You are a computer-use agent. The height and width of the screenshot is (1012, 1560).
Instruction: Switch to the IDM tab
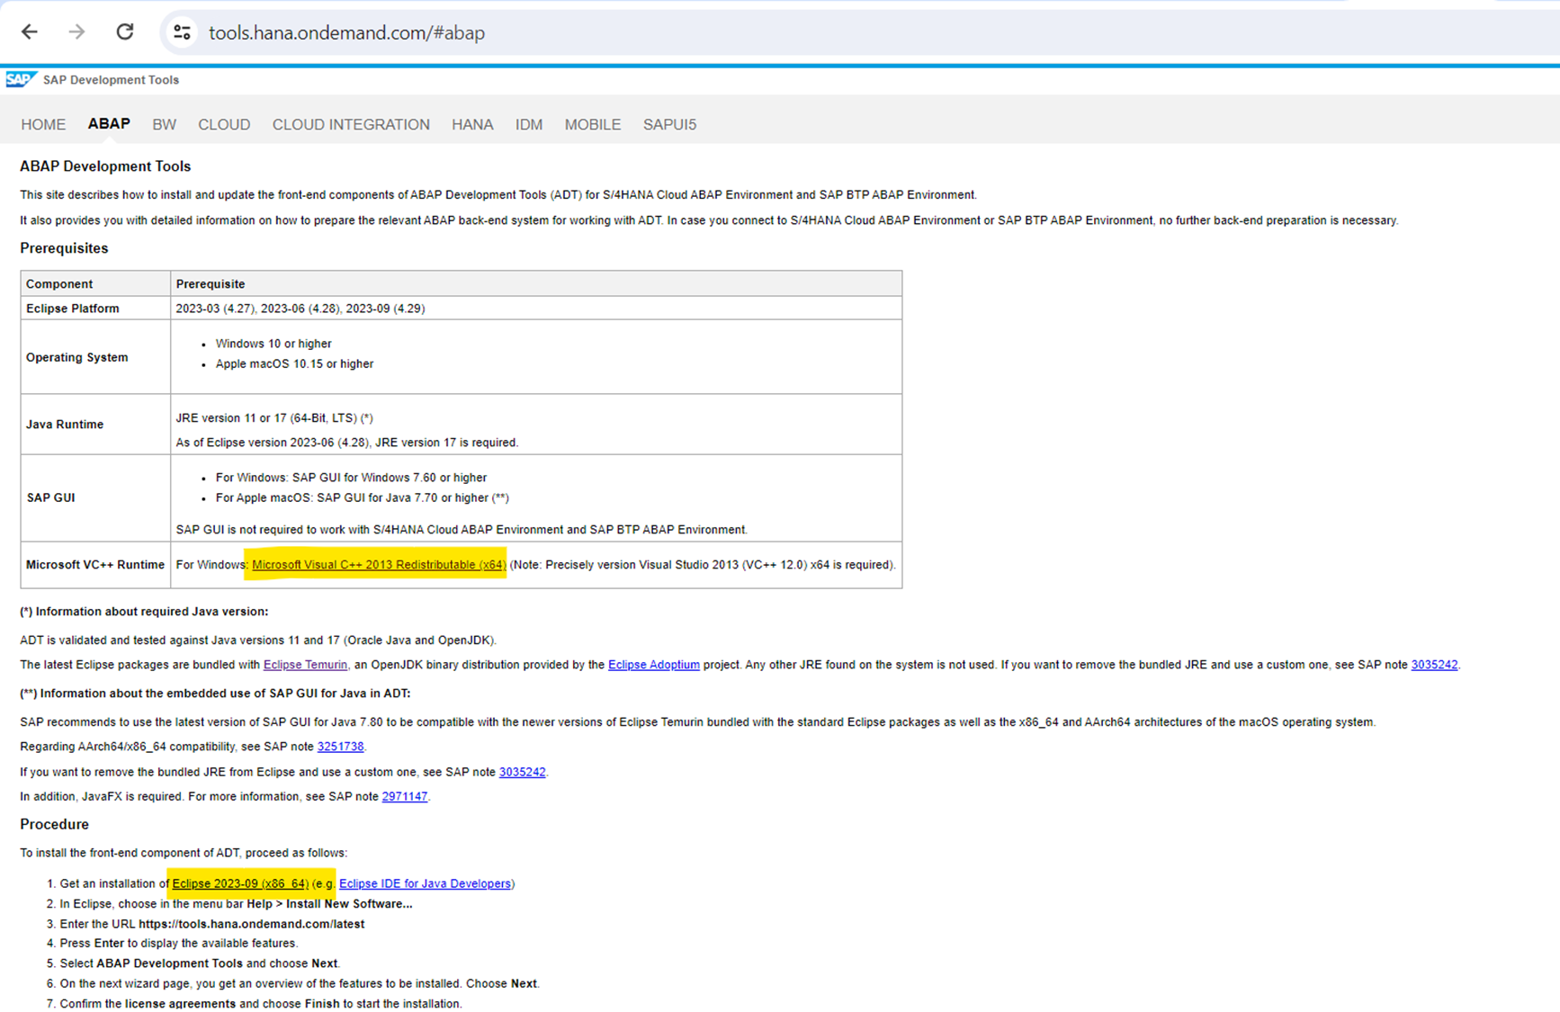529,124
